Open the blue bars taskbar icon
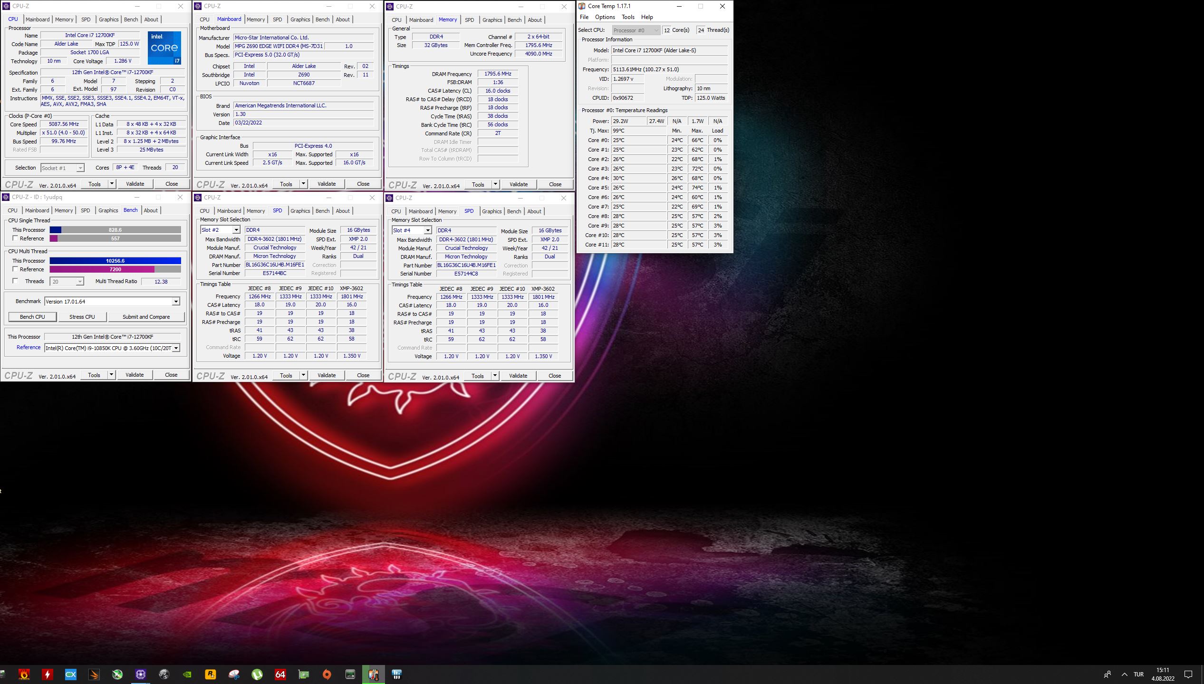 click(x=397, y=674)
